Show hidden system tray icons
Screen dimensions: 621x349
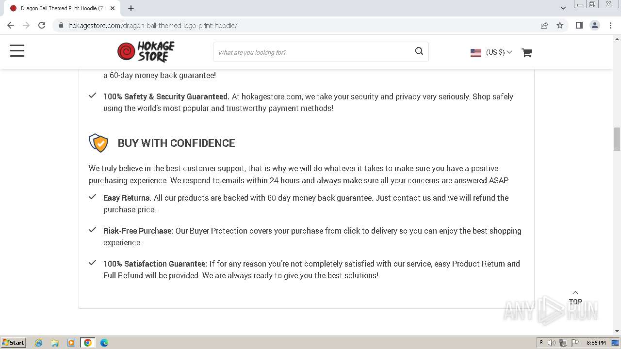point(541,343)
